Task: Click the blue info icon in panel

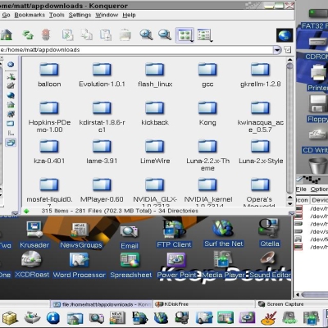Action: point(53,318)
